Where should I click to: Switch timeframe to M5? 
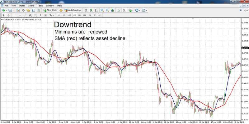click(x=64, y=15)
